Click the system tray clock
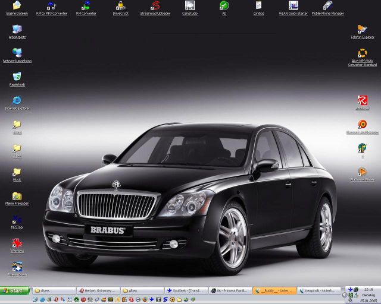This screenshot has width=381, height=304. point(368,289)
